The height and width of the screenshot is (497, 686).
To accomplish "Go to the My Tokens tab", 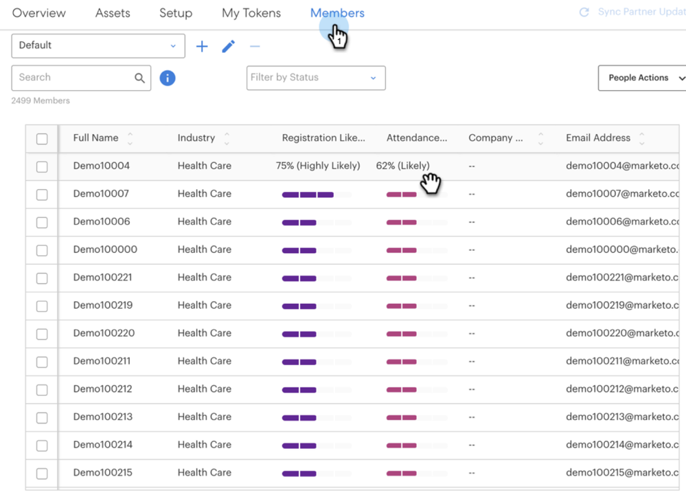I will [x=251, y=13].
